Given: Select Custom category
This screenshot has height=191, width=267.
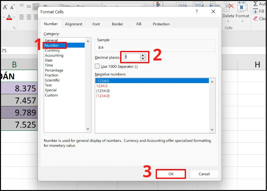Looking at the screenshot, I should pos(64,95).
